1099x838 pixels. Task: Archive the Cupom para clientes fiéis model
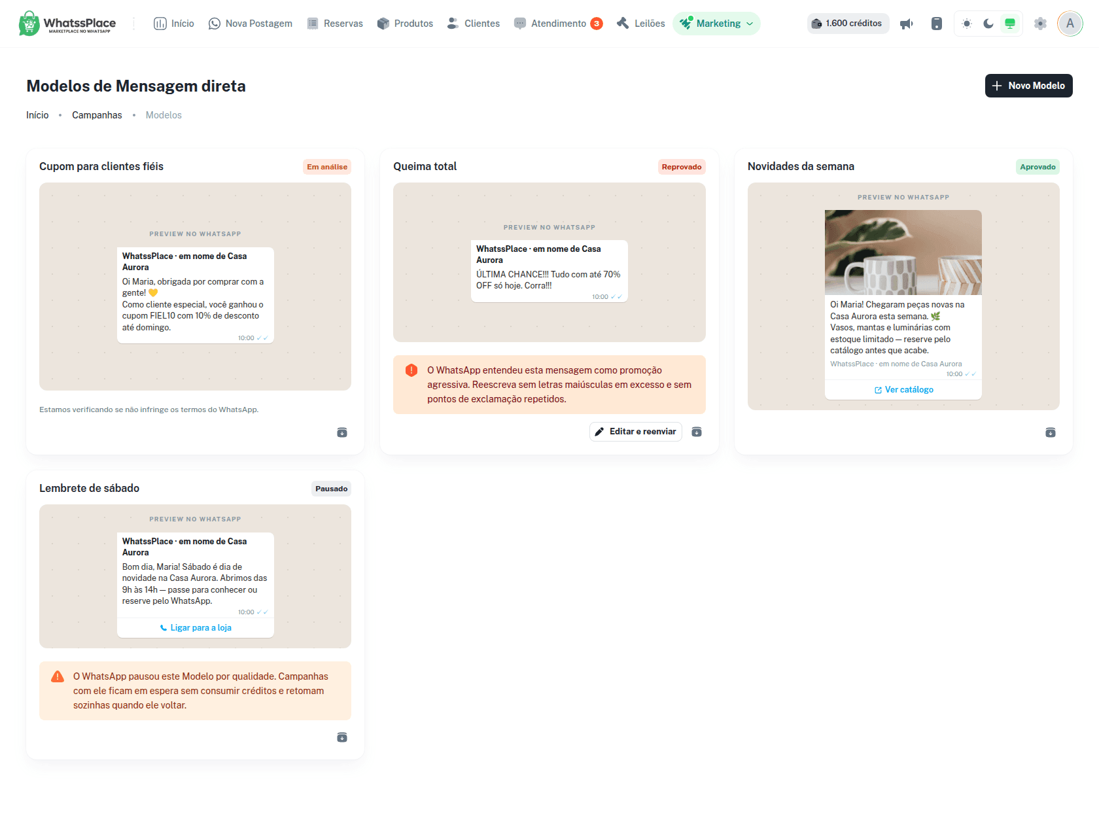(342, 432)
